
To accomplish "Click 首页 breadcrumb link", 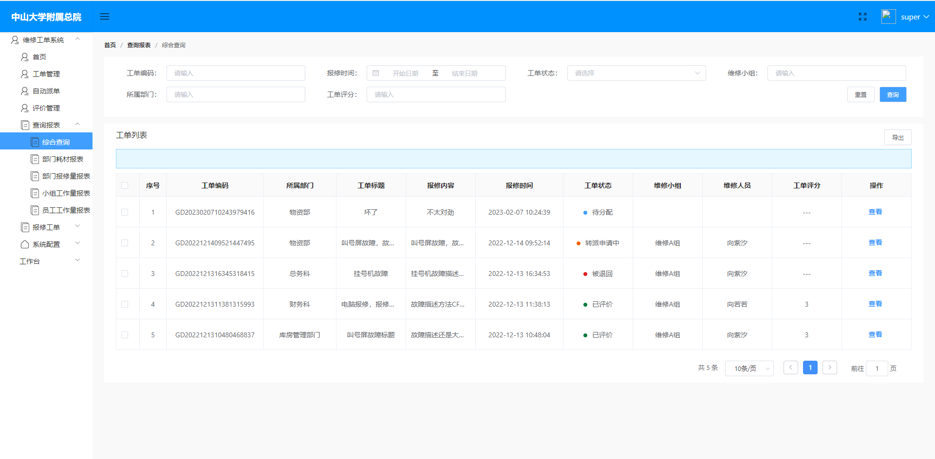I will point(110,45).
